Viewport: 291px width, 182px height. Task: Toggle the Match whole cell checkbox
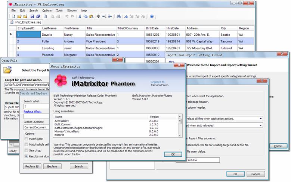27,144
